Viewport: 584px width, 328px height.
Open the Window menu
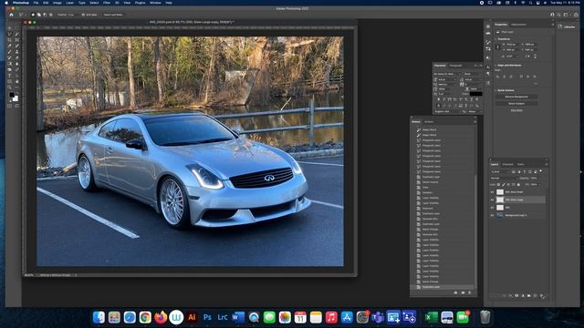155,3
